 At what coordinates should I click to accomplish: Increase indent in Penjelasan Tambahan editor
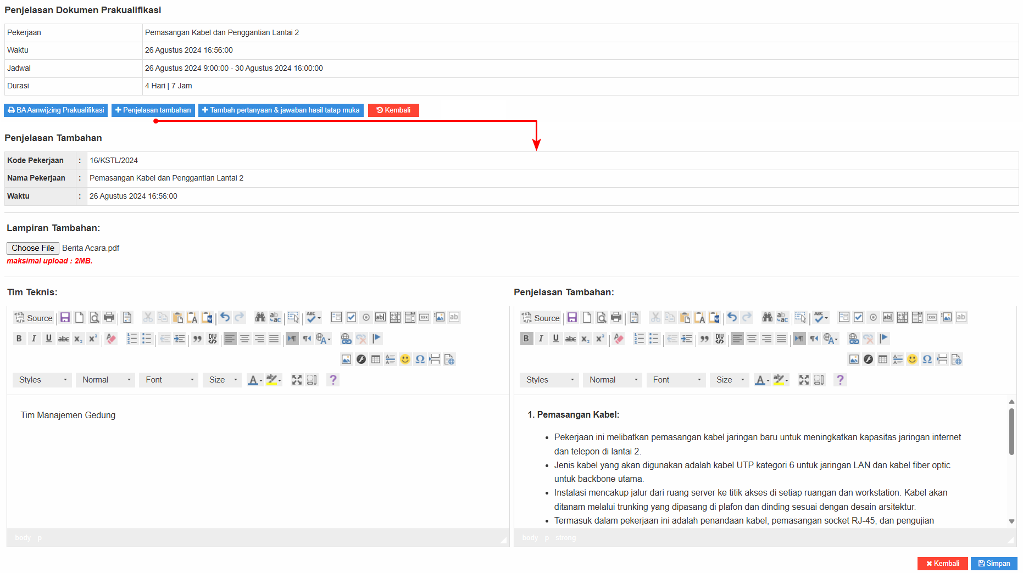[x=687, y=339]
